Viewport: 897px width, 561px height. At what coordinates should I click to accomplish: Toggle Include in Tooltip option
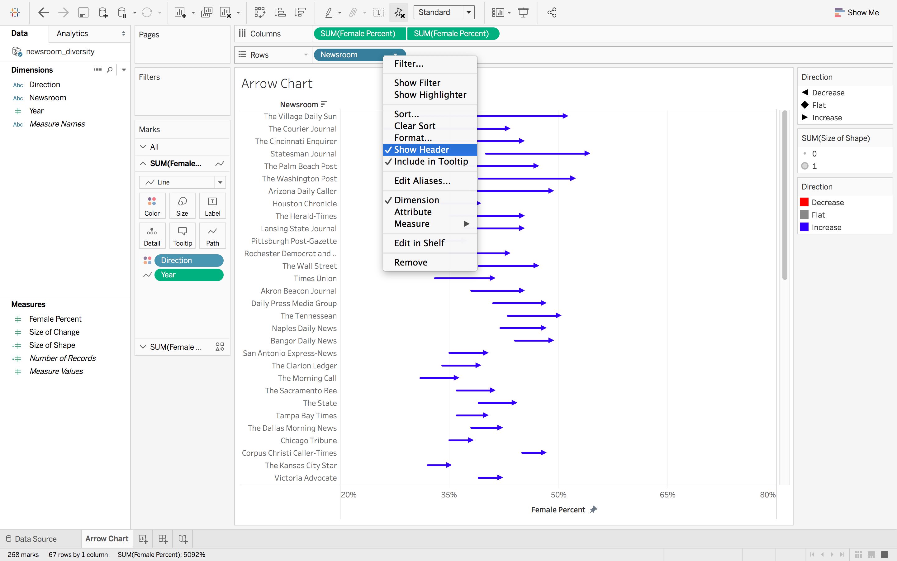coord(431,161)
